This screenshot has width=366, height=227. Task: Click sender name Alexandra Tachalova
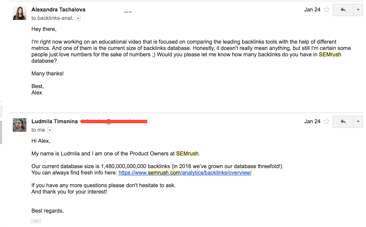(58, 10)
